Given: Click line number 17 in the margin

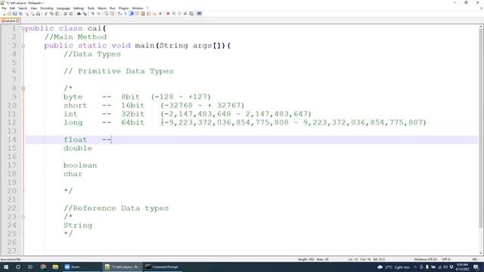Looking at the screenshot, I should 12,165.
